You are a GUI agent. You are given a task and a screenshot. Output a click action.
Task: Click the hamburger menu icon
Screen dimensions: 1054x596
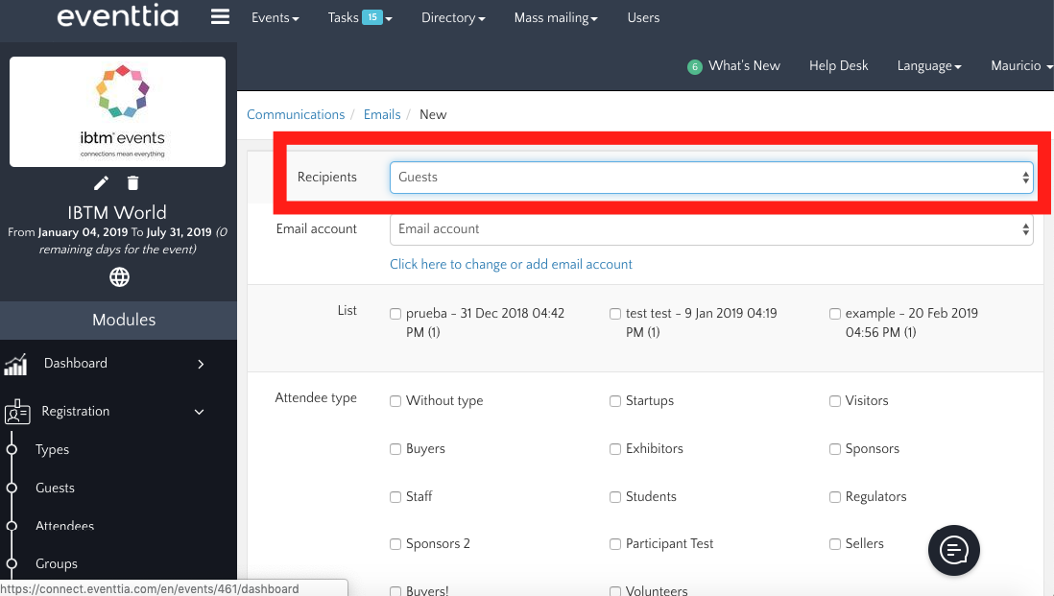click(220, 17)
